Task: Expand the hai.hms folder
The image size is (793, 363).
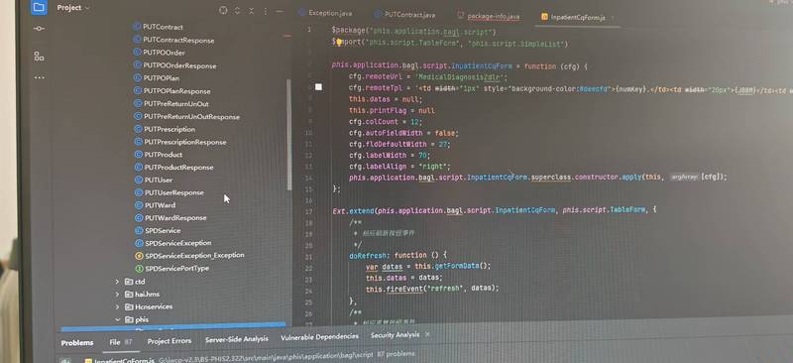Action: pyautogui.click(x=117, y=294)
